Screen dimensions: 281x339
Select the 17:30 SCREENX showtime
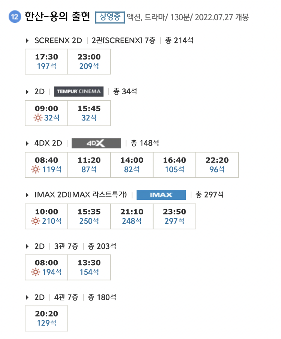click(x=46, y=62)
